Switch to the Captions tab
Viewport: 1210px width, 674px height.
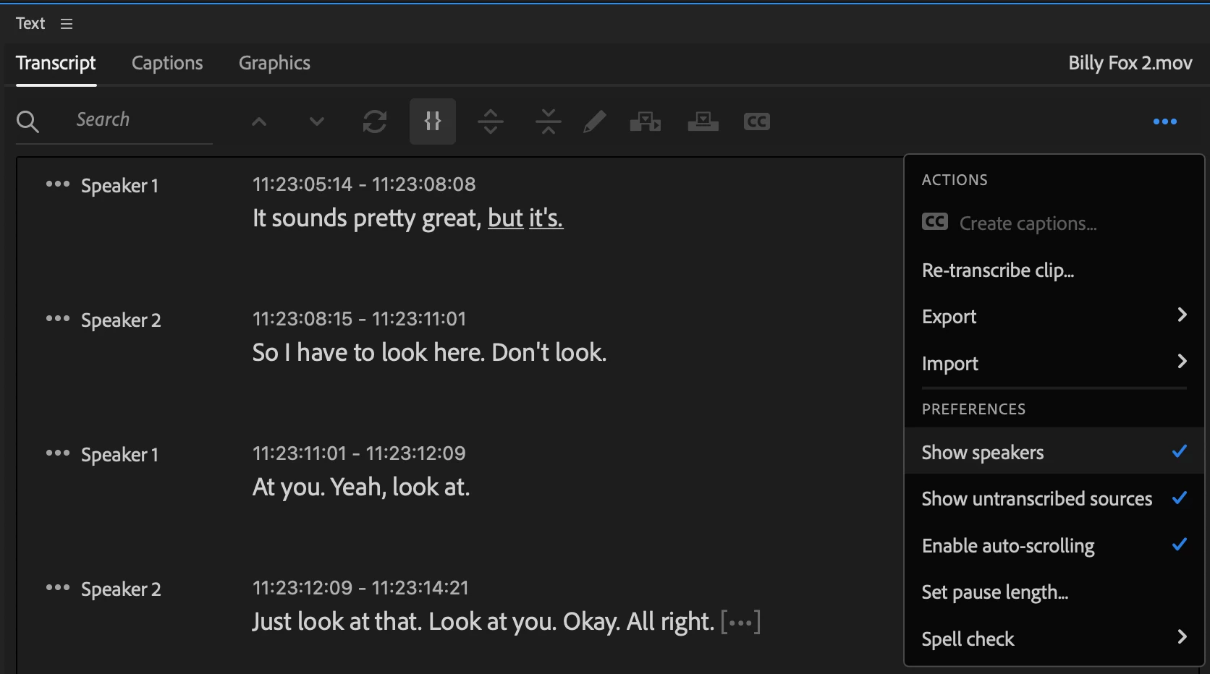(167, 64)
